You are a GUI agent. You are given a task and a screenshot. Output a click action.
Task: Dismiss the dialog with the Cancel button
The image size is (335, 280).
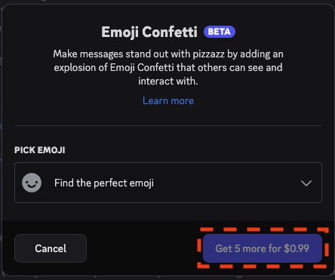point(51,248)
